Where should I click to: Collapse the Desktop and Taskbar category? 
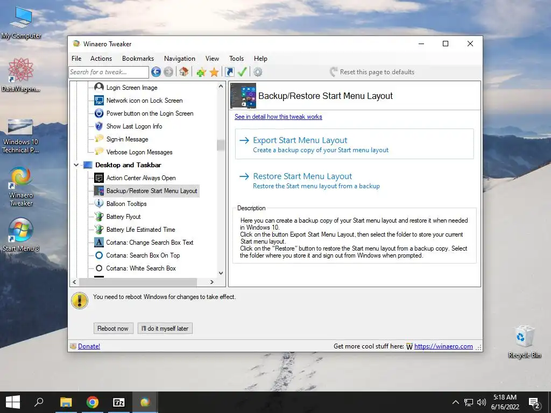[76, 165]
